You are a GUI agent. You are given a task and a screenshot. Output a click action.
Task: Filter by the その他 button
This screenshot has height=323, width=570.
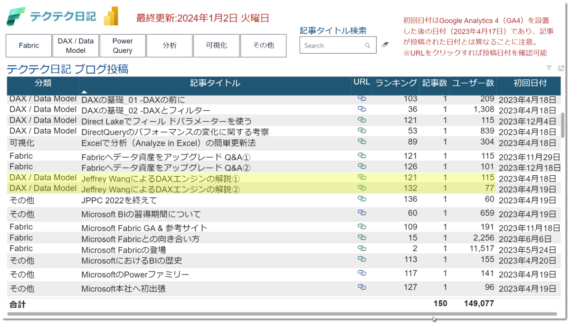click(263, 46)
